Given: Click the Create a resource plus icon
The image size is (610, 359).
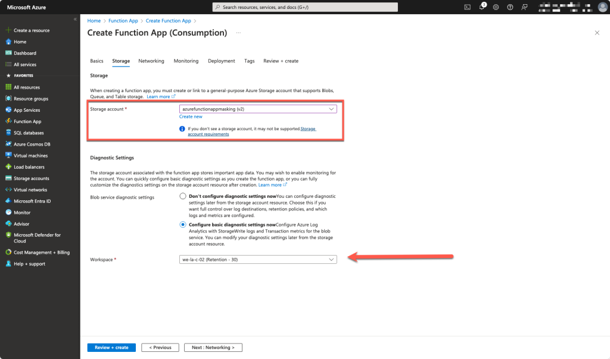Looking at the screenshot, I should tap(8, 30).
